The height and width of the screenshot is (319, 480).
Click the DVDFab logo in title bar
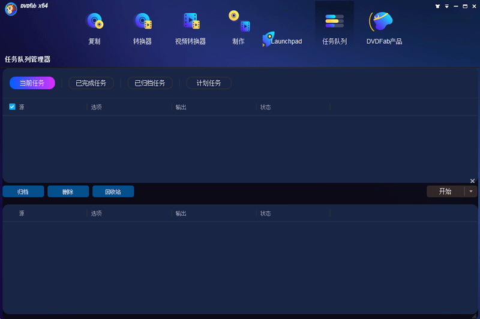click(11, 9)
